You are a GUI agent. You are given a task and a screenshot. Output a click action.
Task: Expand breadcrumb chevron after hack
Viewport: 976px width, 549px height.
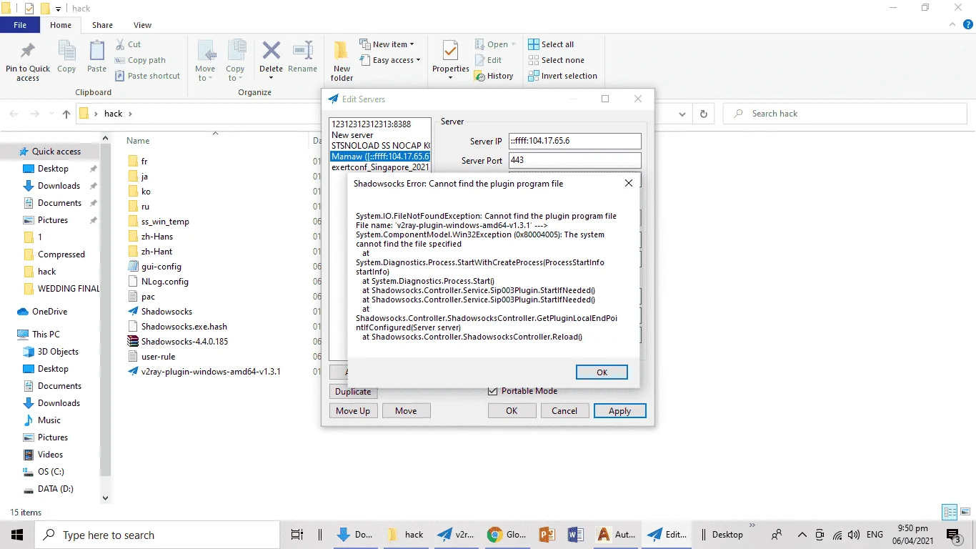(x=130, y=114)
